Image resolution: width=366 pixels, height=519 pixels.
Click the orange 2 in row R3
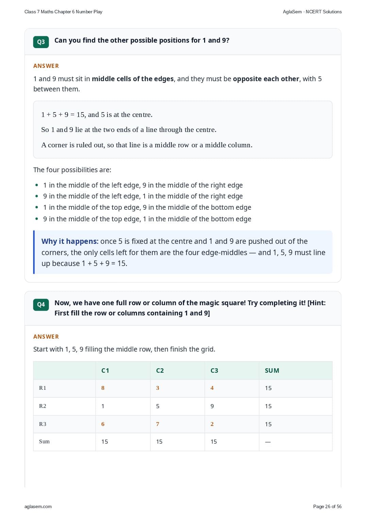[212, 424]
